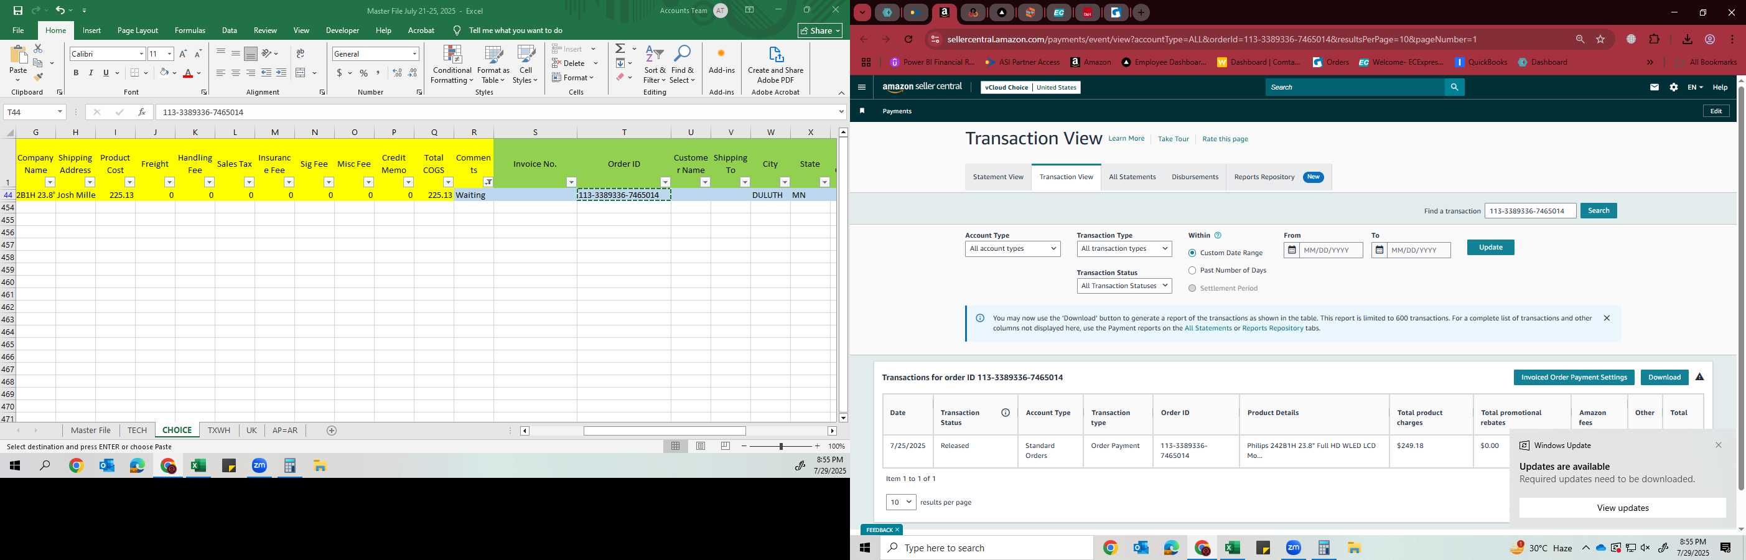The image size is (1746, 560).
Task: Bookmark this page with star icon
Action: pos(1600,39)
